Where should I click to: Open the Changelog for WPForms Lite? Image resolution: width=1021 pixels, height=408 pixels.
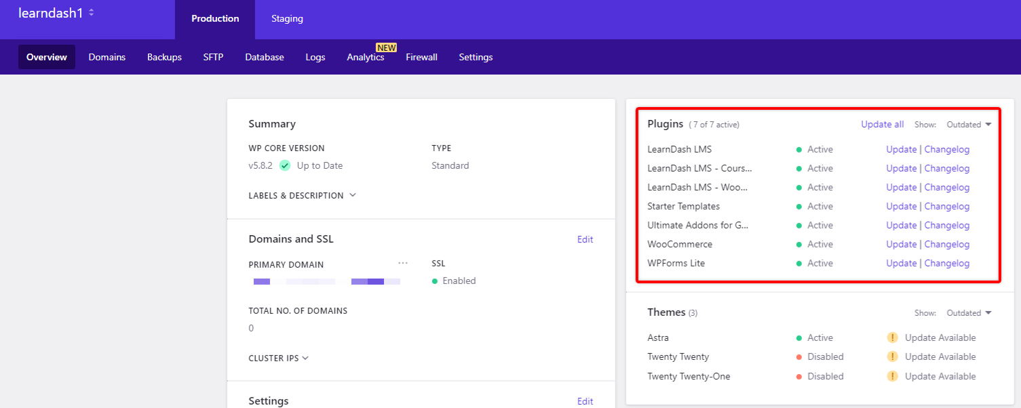[x=947, y=263]
